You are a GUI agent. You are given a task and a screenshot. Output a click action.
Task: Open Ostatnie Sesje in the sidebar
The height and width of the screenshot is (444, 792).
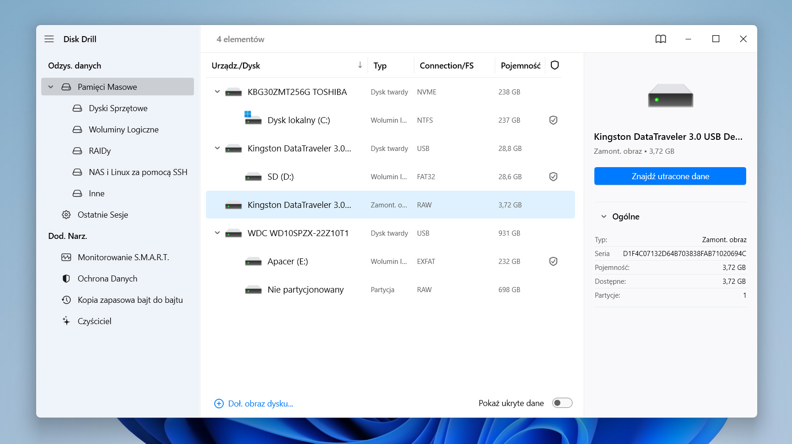[x=103, y=215]
